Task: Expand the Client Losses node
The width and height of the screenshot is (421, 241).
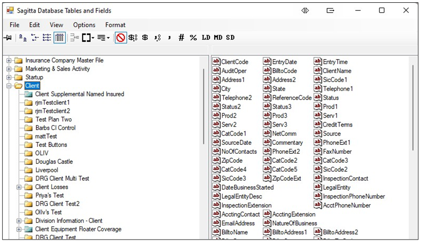Action: pos(19,187)
